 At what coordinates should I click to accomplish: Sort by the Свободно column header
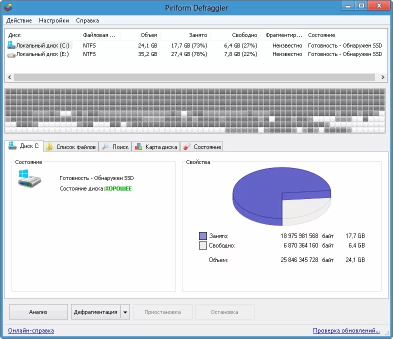point(235,35)
